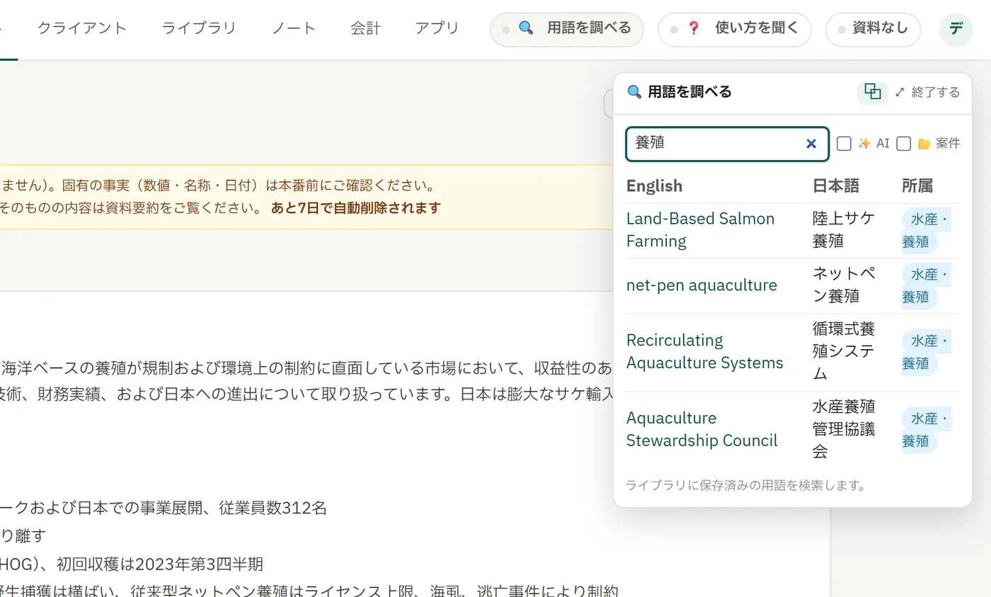Image resolution: width=991 pixels, height=597 pixels.
Task: Click the ライブラリに保存済みの用語を検索します hint text
Action: [x=746, y=485]
